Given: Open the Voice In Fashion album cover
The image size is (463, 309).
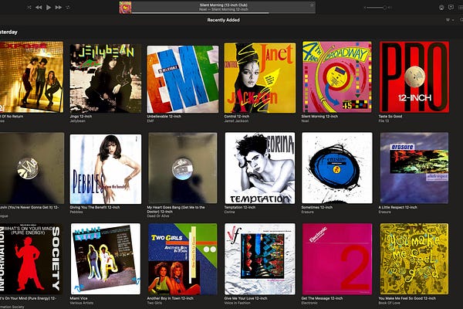Looking at the screenshot, I should 260,259.
